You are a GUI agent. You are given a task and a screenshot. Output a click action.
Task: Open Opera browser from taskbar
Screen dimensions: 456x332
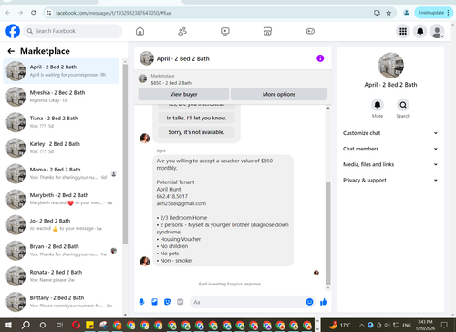[76, 325]
